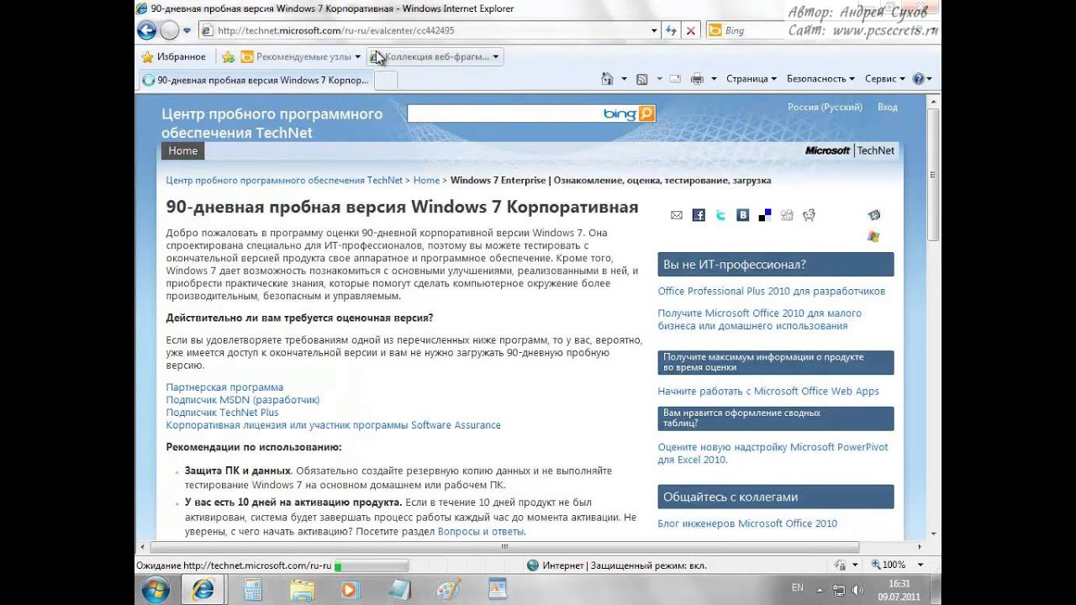1076x605 pixels.
Task: Share page on Twitter icon
Action: point(720,215)
